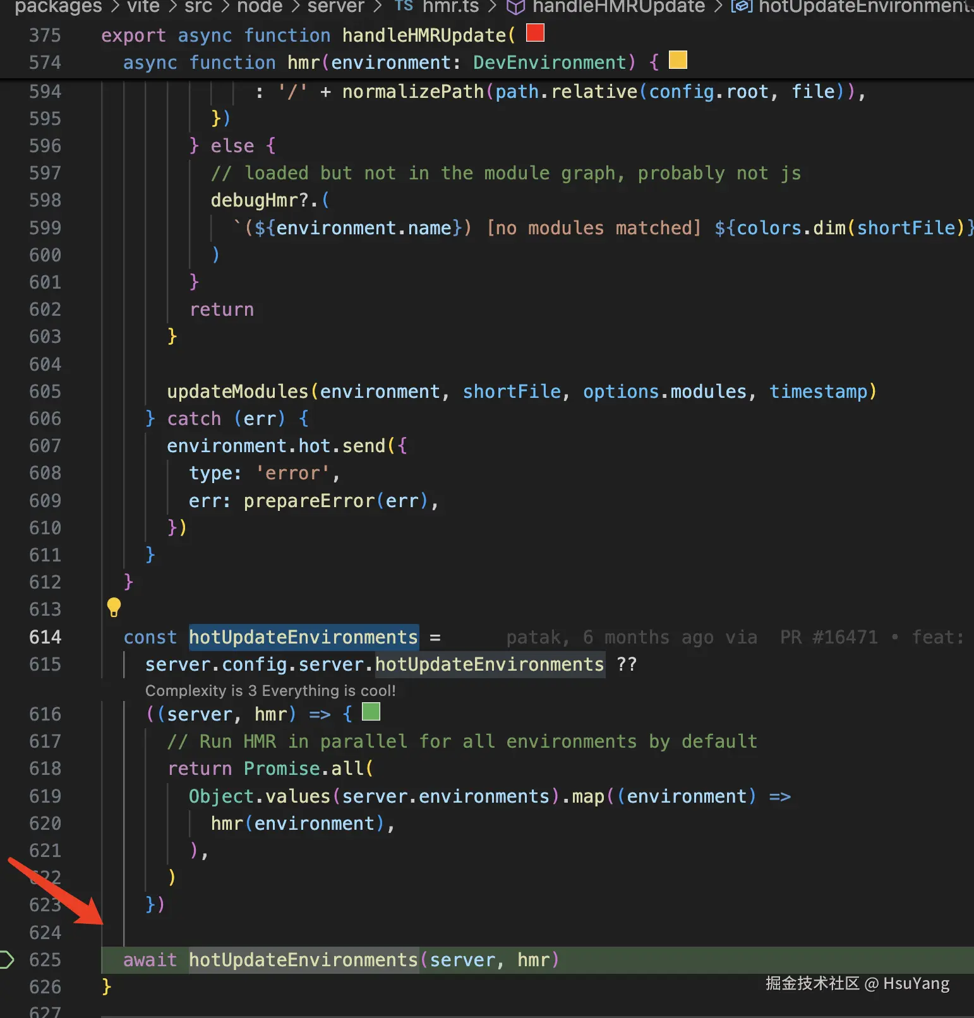Screen dimensions: 974x1018
Task: Open the hmr.ts breadcrumb item
Action: point(450,7)
